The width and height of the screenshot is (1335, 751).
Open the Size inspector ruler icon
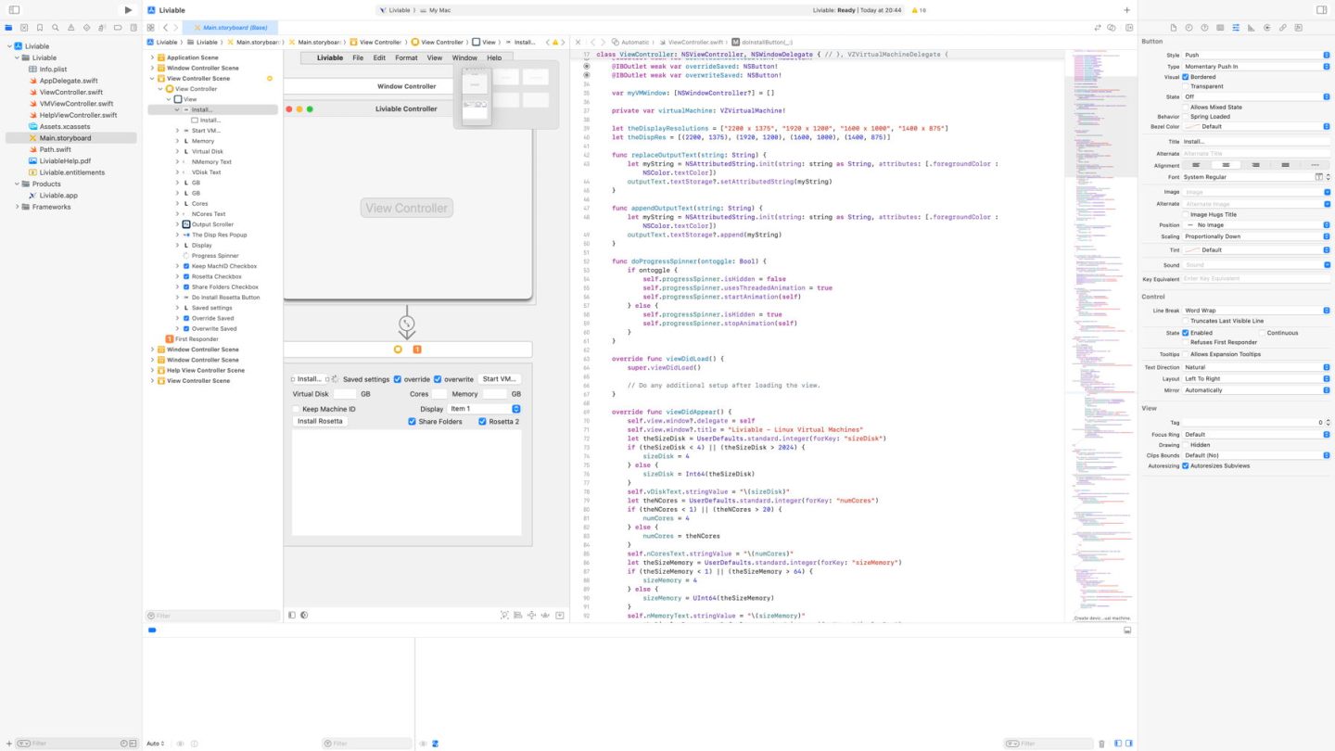click(1252, 28)
